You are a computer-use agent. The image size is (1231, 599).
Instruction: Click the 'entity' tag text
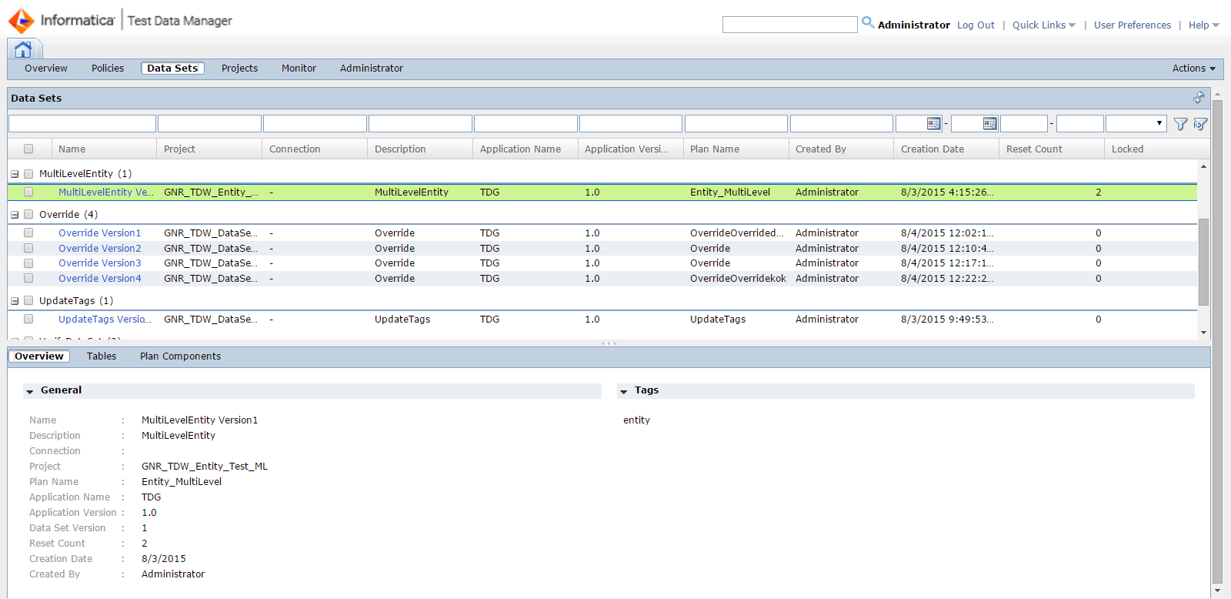(x=636, y=420)
